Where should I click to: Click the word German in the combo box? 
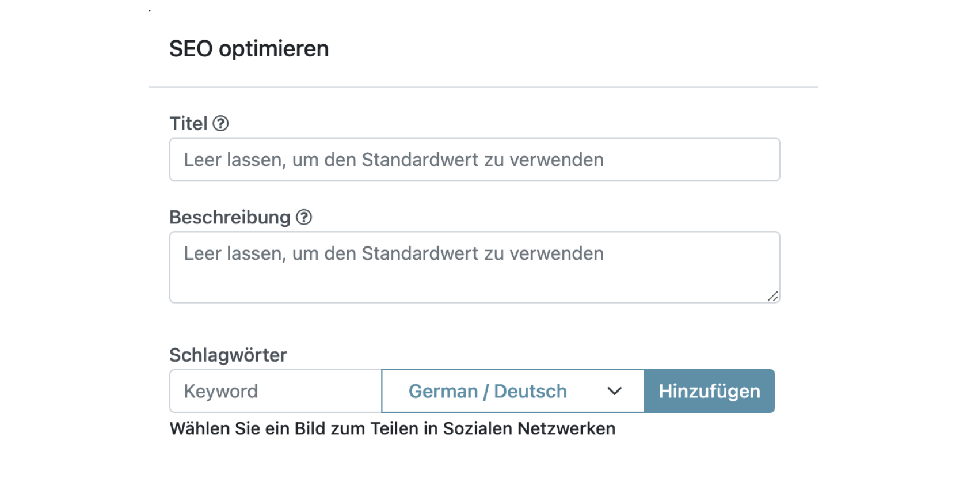[443, 391]
